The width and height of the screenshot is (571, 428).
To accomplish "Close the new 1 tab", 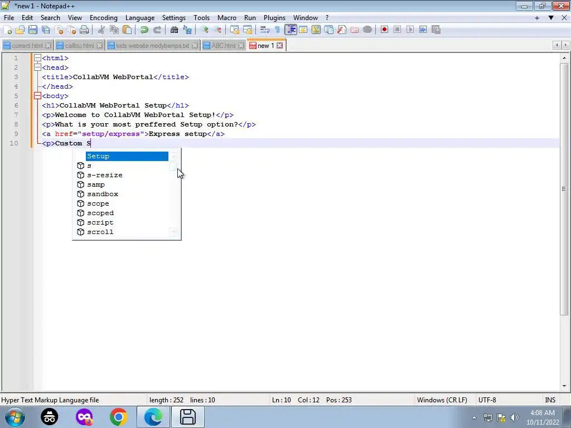I will [x=279, y=46].
